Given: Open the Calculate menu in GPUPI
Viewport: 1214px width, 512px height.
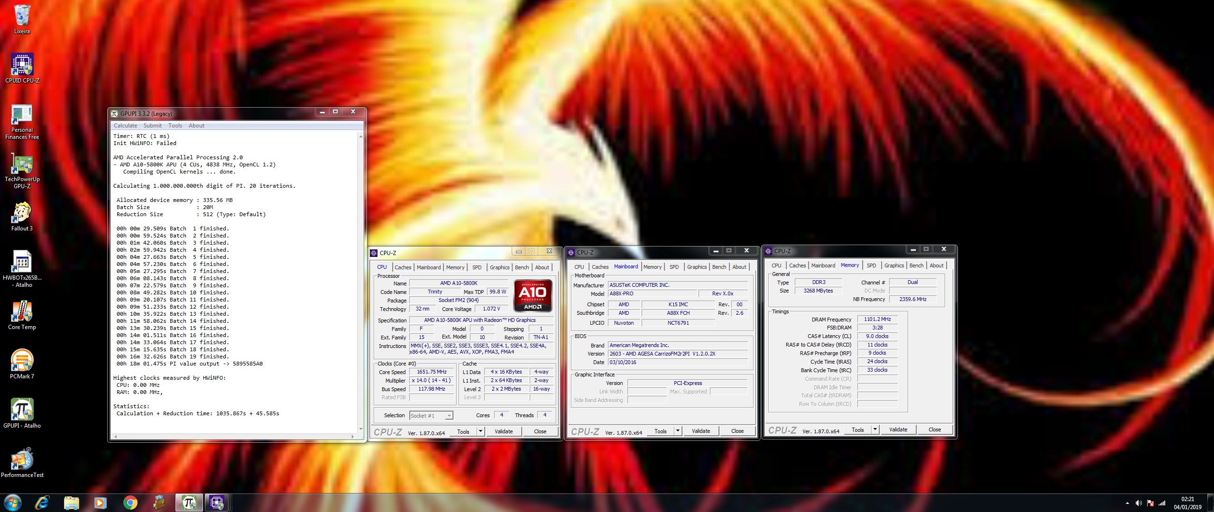Looking at the screenshot, I should click(125, 126).
